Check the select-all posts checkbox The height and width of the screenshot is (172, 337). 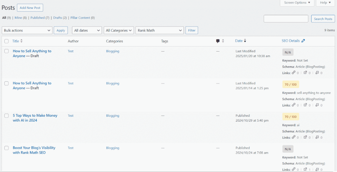coord(7,41)
